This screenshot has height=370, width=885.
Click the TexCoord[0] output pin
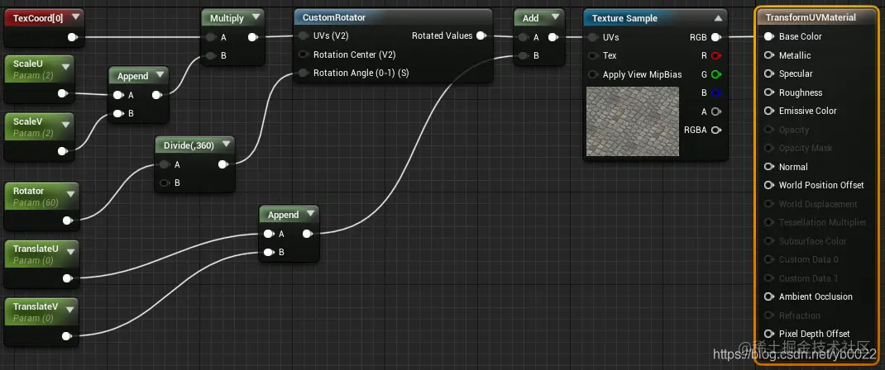pos(72,38)
